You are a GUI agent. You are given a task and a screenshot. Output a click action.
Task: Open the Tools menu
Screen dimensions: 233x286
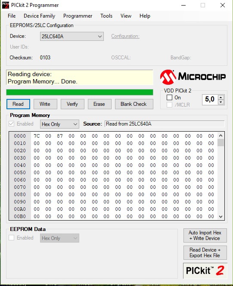coord(106,16)
